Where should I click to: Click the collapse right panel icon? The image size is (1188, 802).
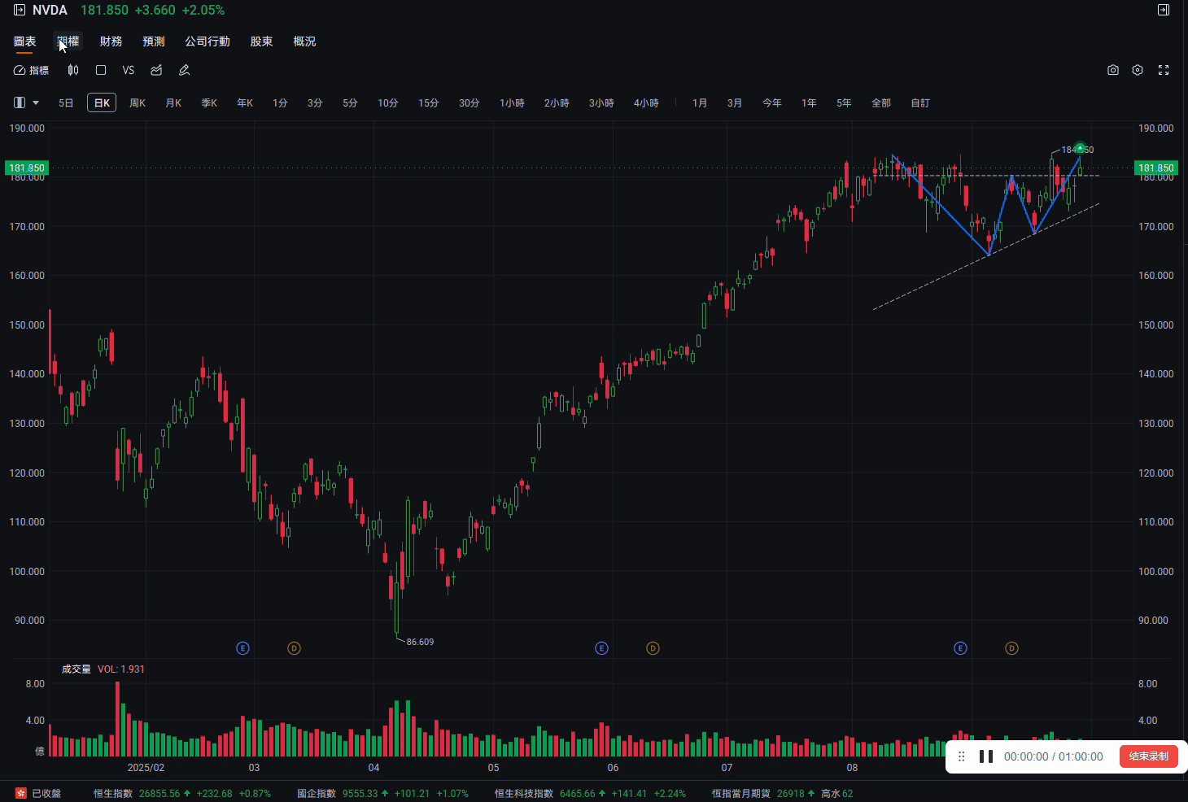tap(1164, 10)
